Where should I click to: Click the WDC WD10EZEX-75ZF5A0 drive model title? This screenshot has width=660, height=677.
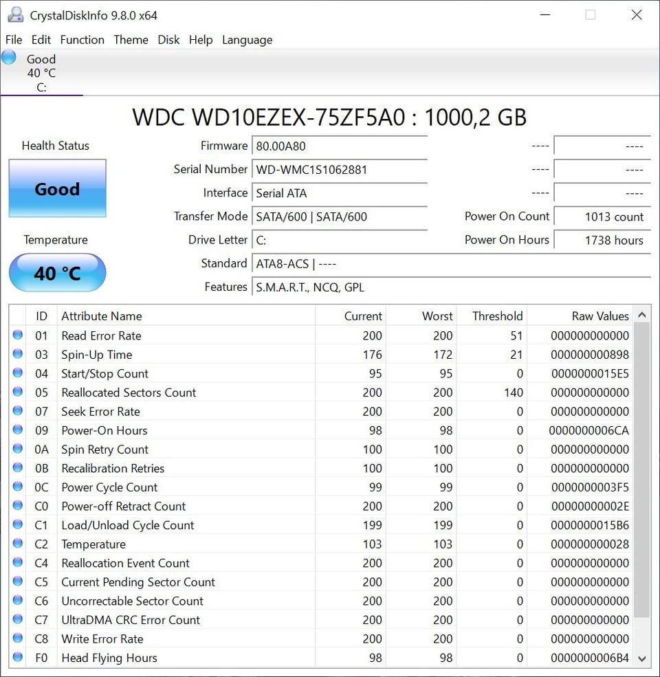[x=329, y=117]
